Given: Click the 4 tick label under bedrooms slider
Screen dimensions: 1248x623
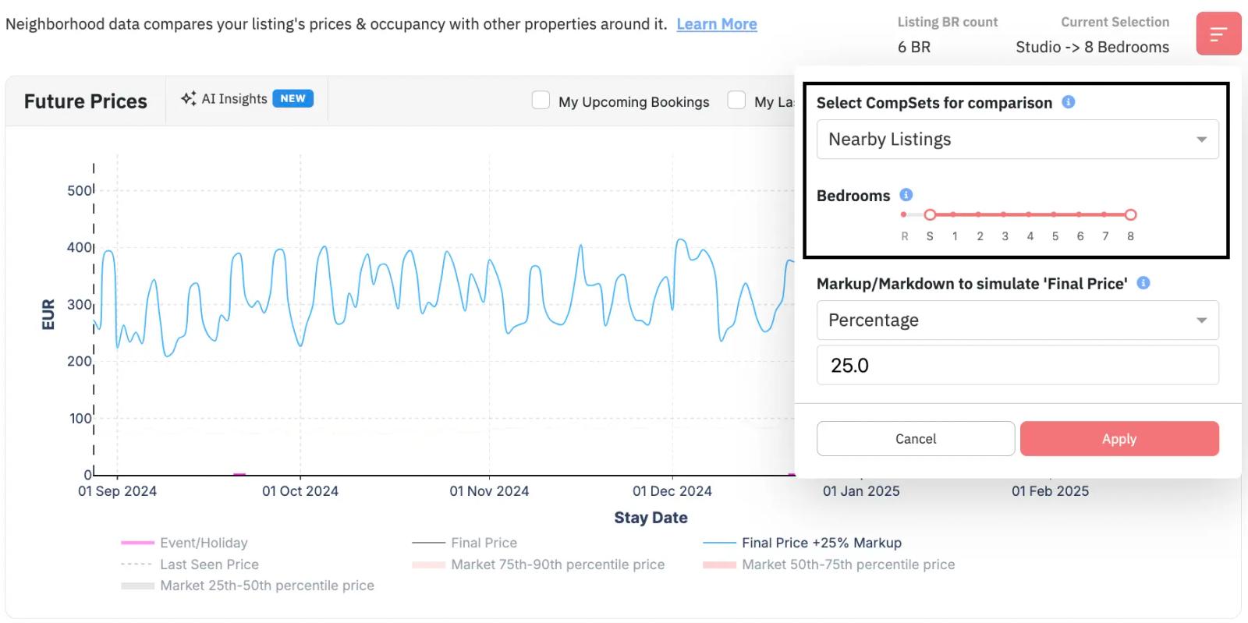Looking at the screenshot, I should (x=1030, y=236).
